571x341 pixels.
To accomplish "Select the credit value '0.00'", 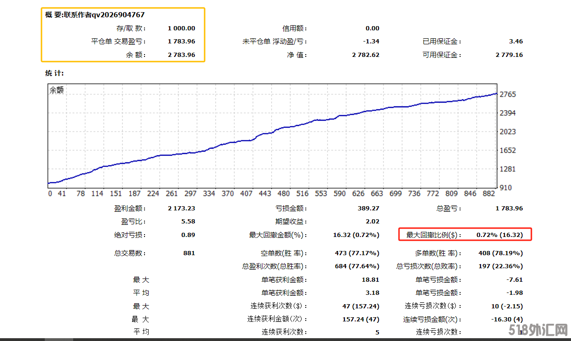I will (372, 28).
